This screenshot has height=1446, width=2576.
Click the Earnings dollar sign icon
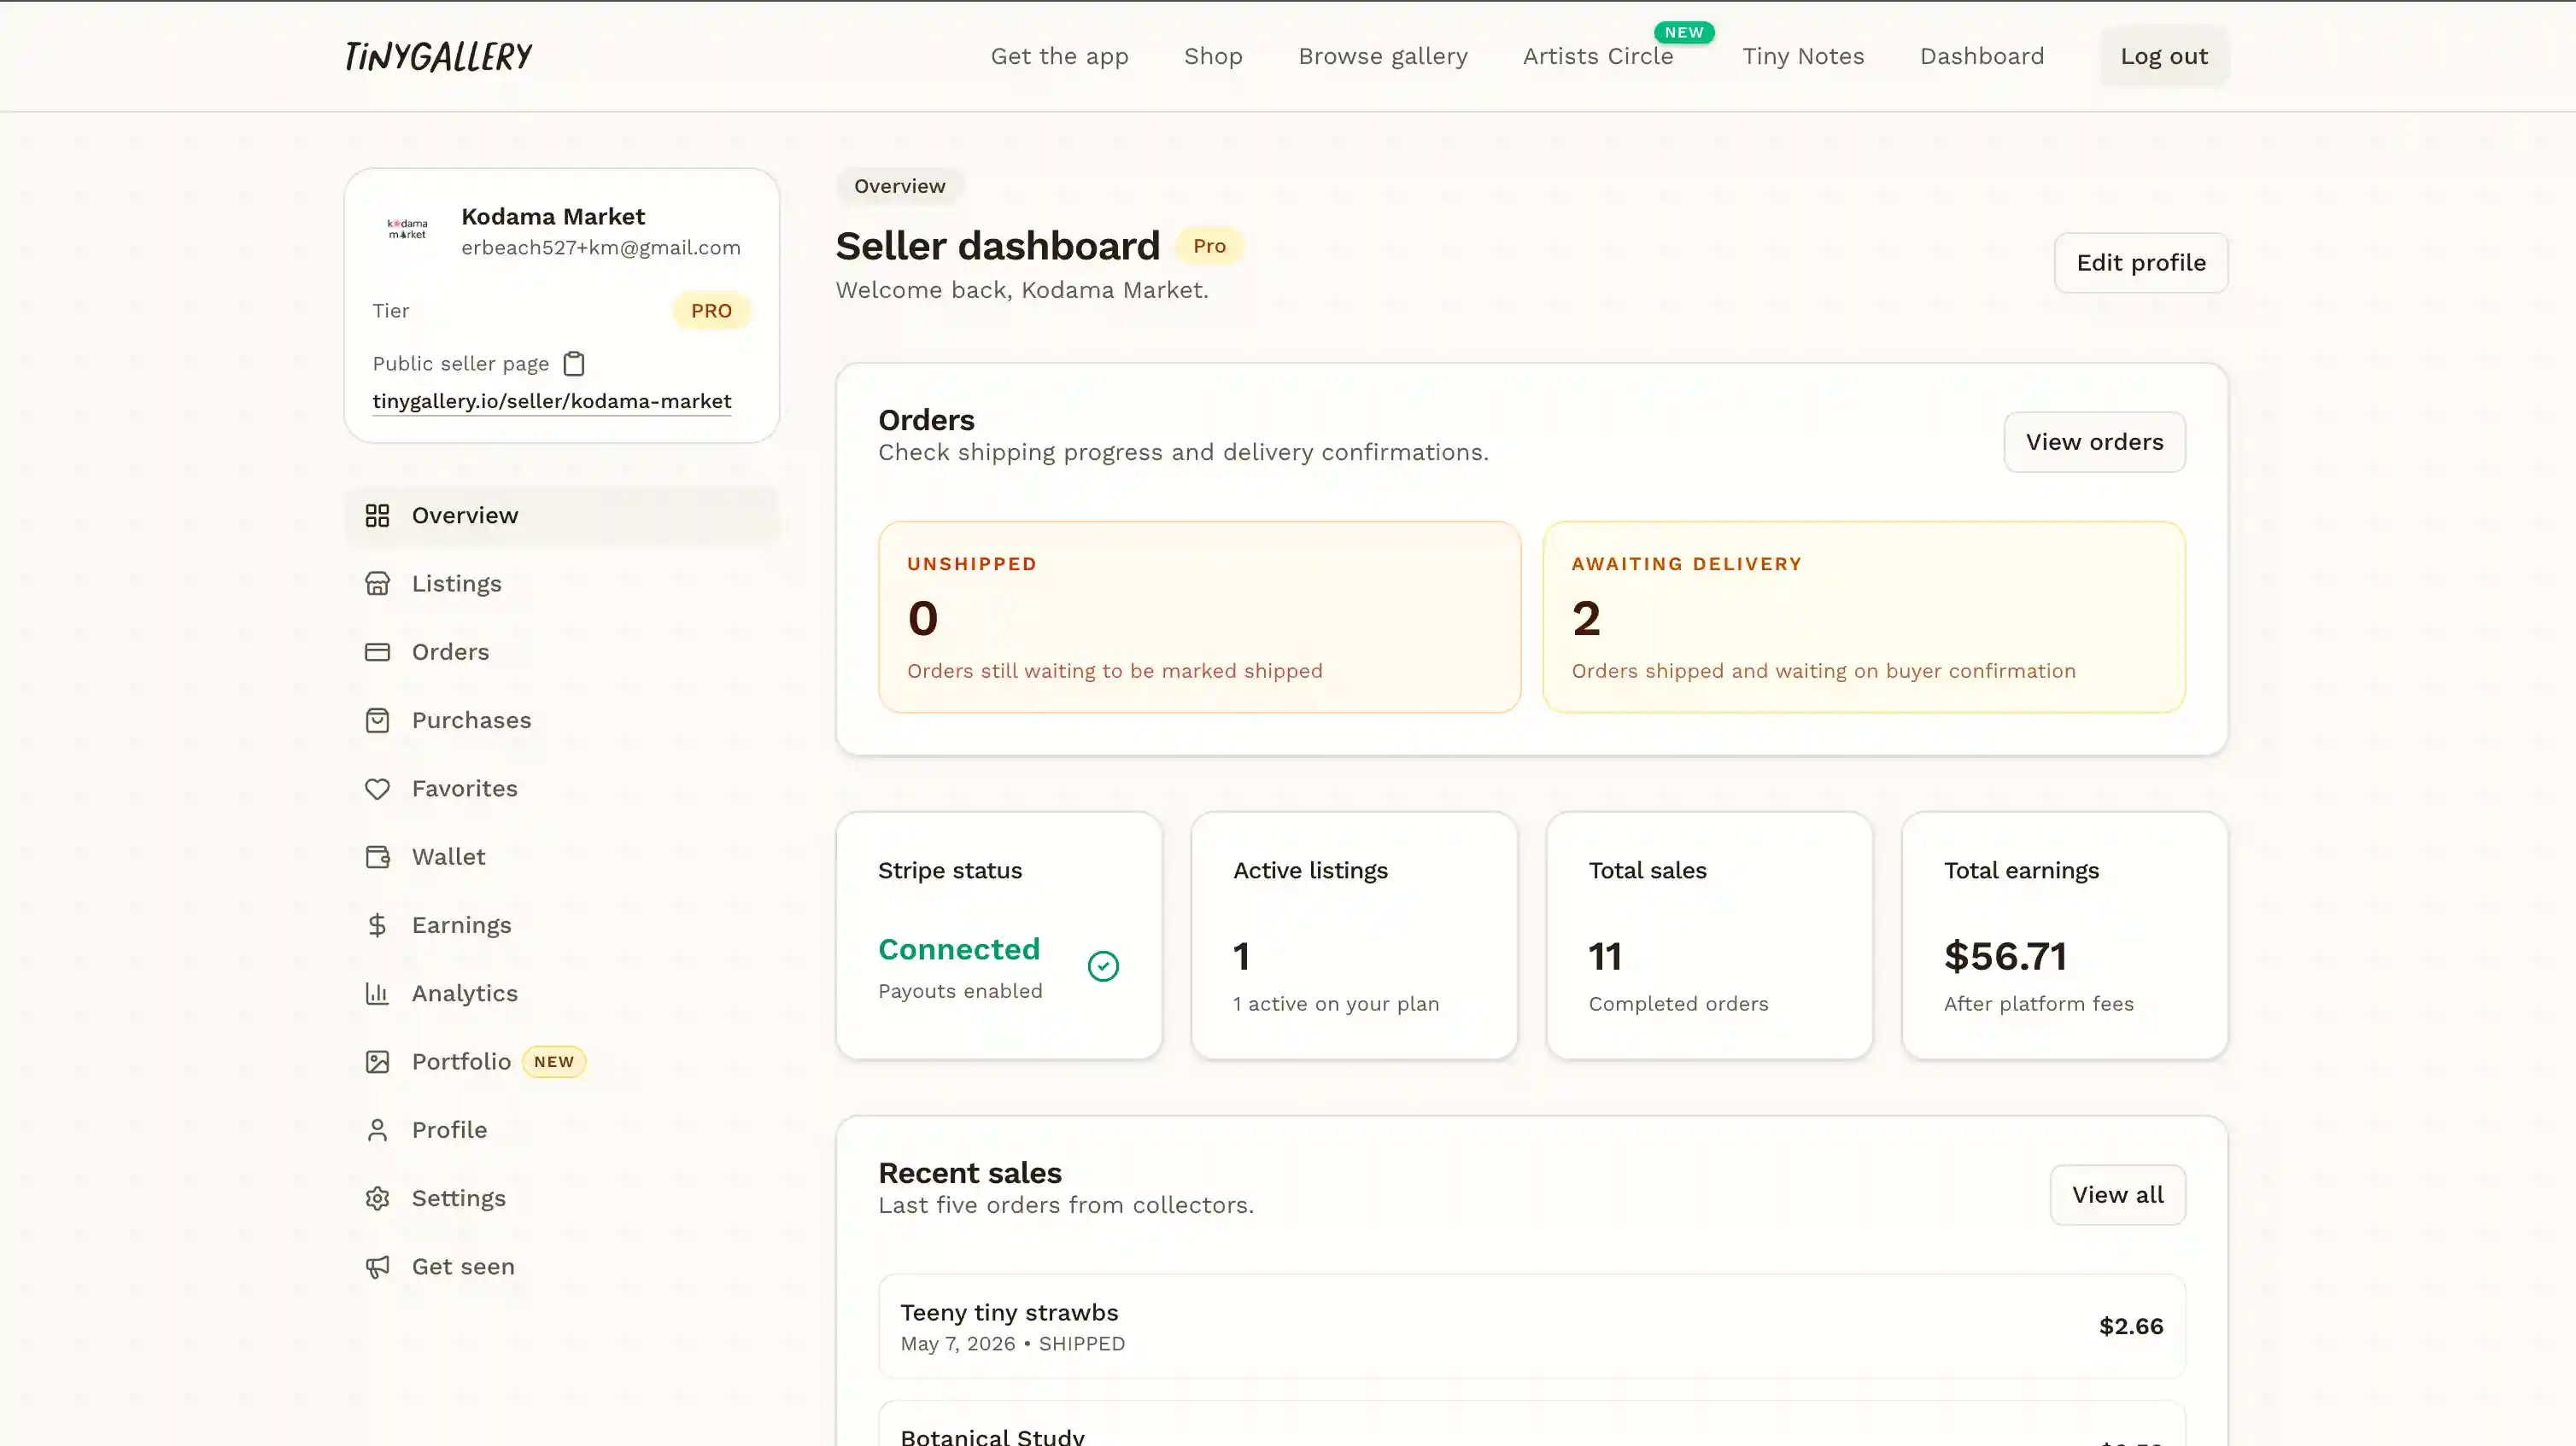(377, 925)
